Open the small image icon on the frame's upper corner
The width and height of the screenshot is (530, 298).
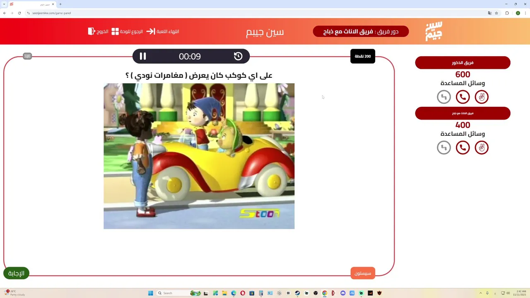pos(27,56)
